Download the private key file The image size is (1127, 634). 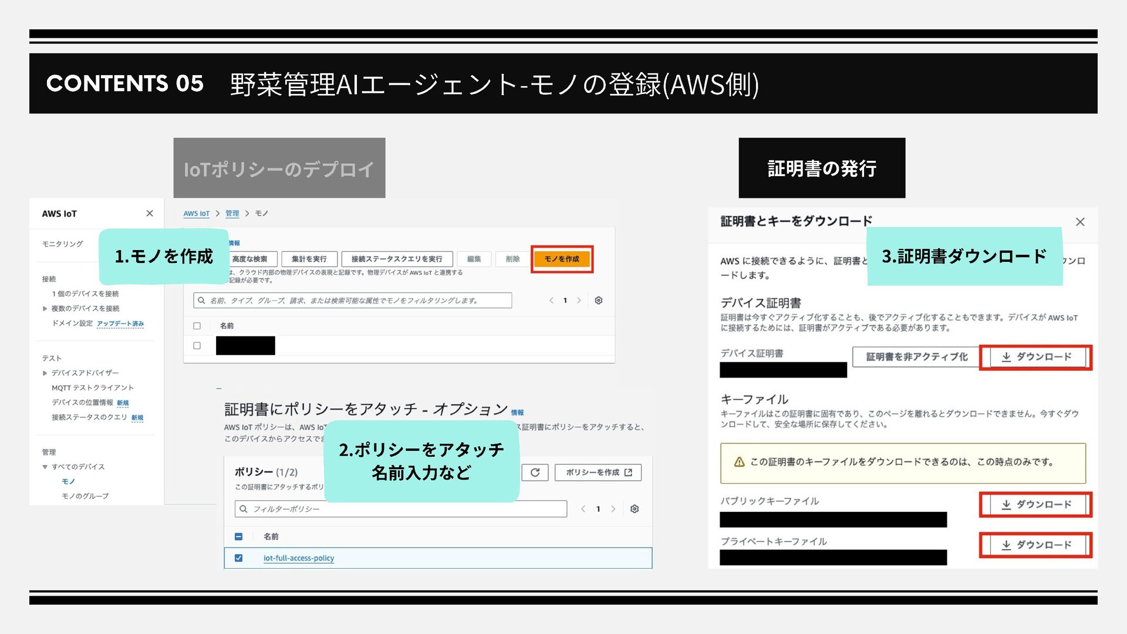click(1037, 545)
